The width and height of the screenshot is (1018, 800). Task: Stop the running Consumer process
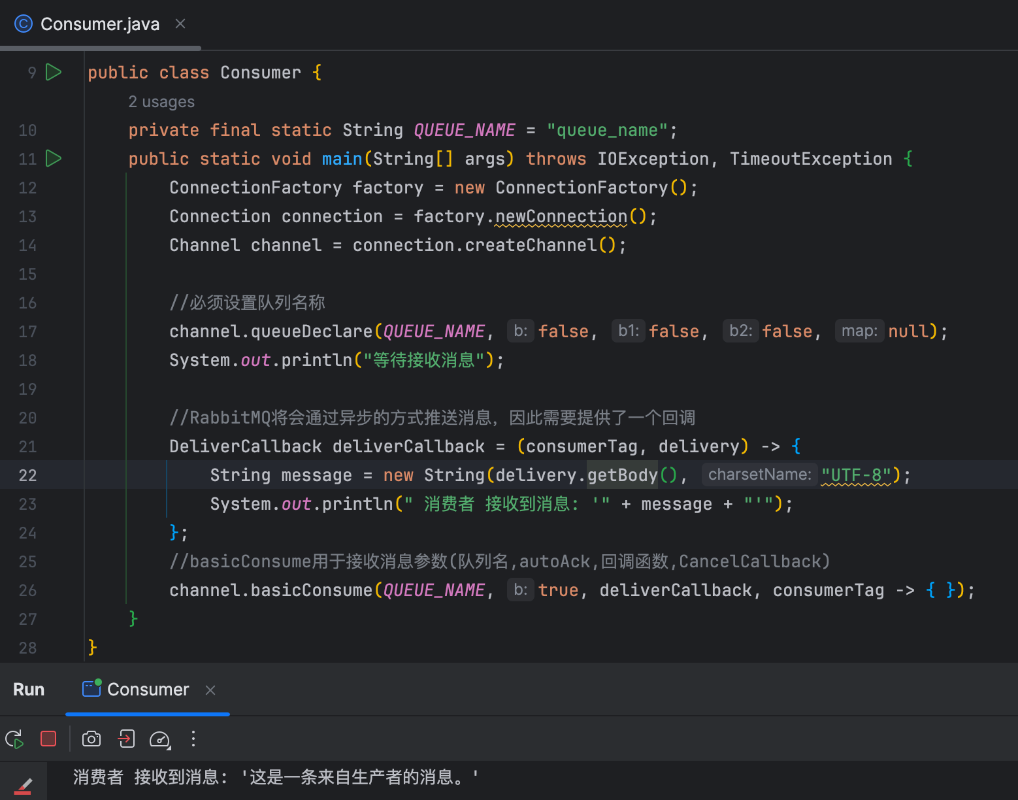tap(48, 739)
